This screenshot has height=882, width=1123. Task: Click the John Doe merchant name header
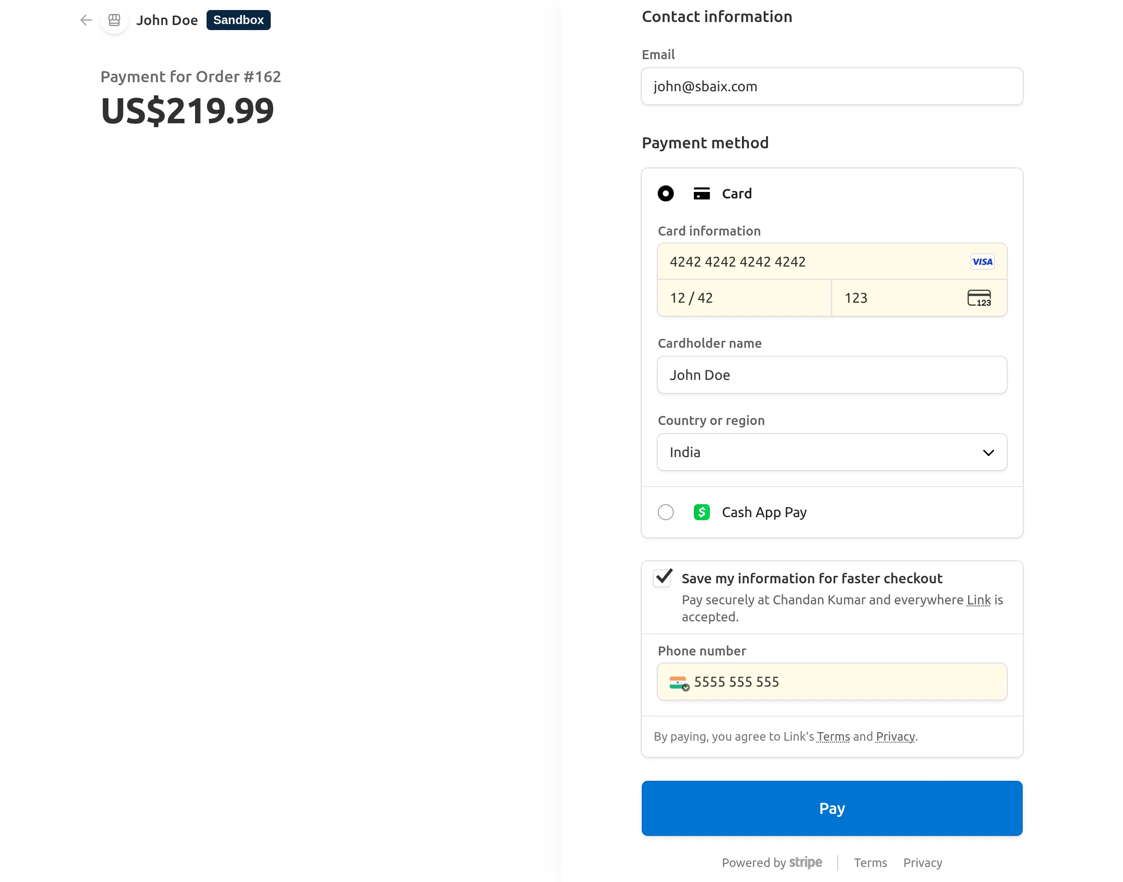pos(167,20)
